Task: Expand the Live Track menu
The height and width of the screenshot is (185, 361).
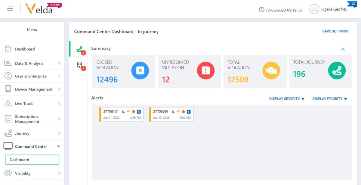Action: [32, 103]
